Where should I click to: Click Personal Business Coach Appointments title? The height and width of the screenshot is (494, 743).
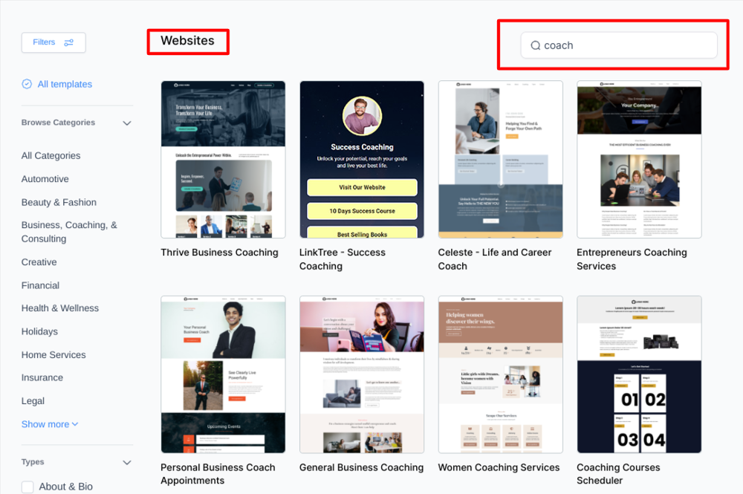coord(218,474)
